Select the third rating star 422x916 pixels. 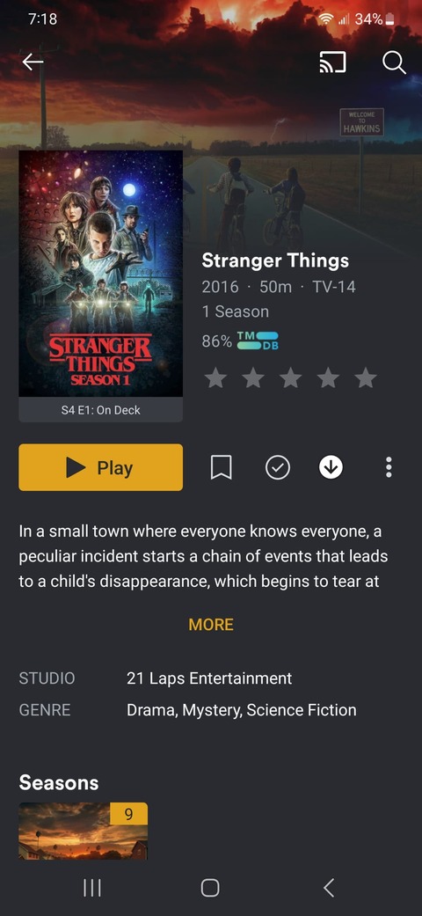(x=291, y=378)
